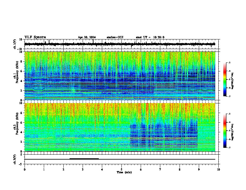The height and width of the screenshot is (190, 246).
Task: Click the "station=OUI" header label
Action: [x=115, y=37]
